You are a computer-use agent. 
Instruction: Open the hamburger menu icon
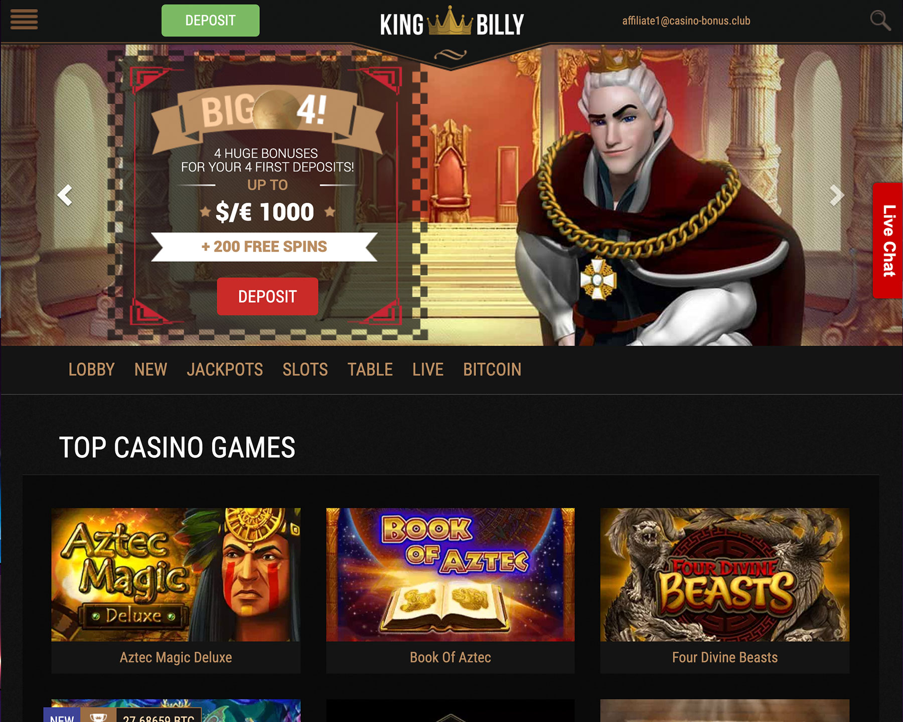(24, 20)
